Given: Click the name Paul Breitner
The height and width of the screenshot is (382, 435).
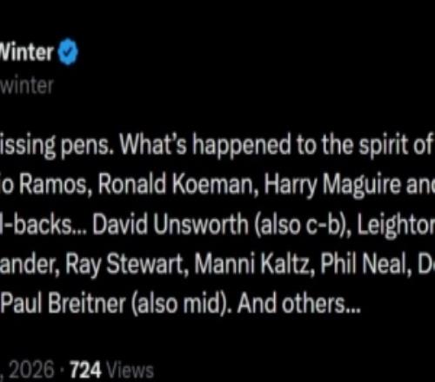Looking at the screenshot, I should click(63, 304).
